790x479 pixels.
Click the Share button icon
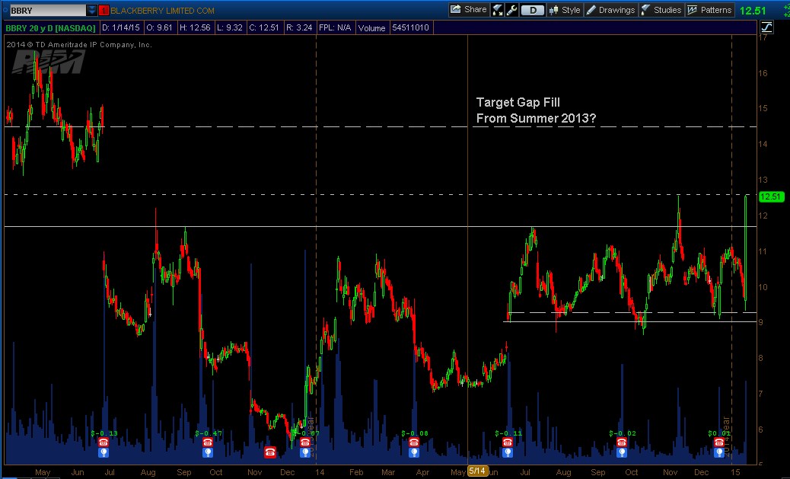point(455,10)
